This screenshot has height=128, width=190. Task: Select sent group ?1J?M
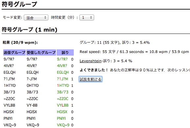(9, 79)
